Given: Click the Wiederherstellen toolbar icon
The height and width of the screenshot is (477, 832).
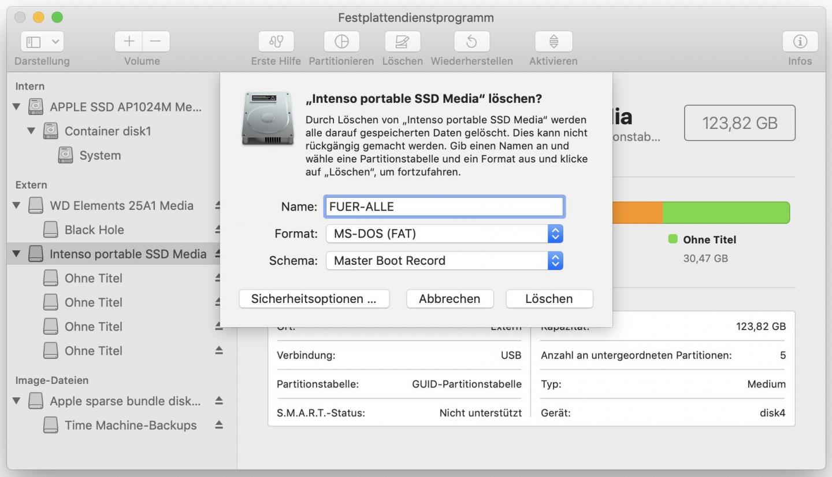Looking at the screenshot, I should (471, 42).
